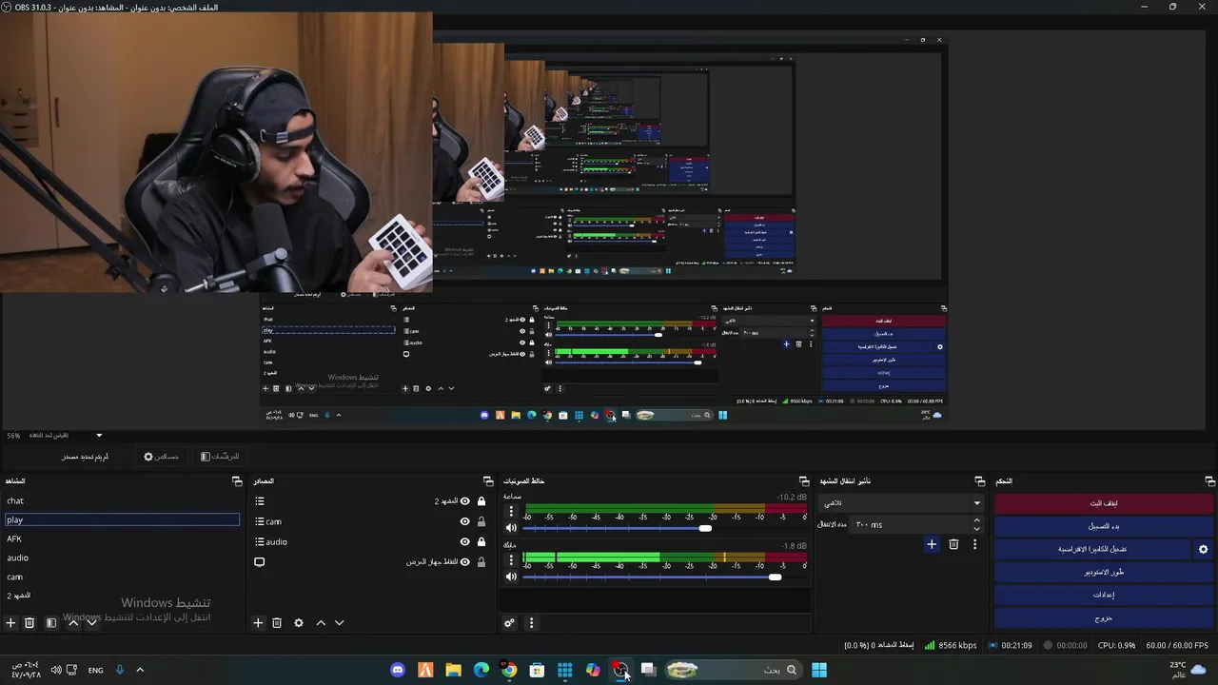Open transition three-dot properties menu
1218x685 pixels.
click(974, 544)
